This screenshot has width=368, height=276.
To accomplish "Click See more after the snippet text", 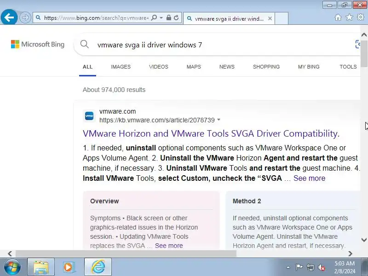I will pos(309,178).
